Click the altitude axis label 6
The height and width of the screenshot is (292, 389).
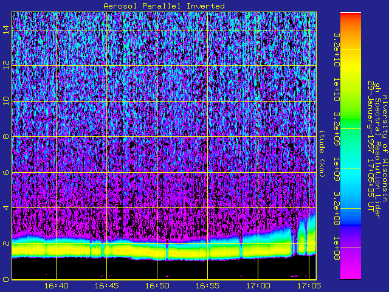click(6, 172)
